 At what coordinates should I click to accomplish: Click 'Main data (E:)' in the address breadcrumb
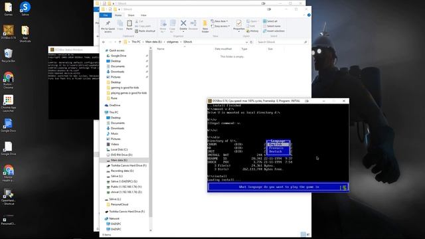153,42
